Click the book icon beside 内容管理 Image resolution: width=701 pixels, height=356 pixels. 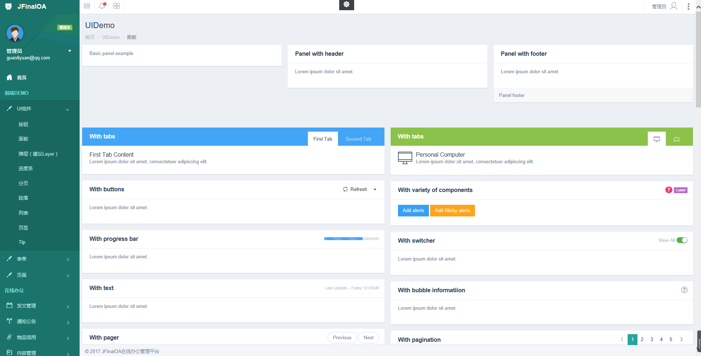[9, 352]
